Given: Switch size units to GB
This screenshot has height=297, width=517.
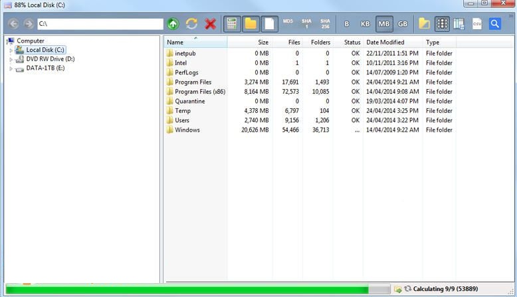Looking at the screenshot, I should coord(403,24).
